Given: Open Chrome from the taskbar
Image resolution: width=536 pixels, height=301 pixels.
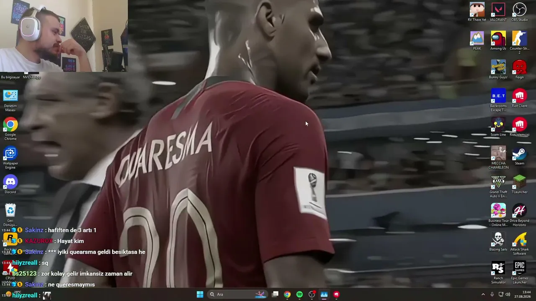Looking at the screenshot, I should pyautogui.click(x=287, y=294).
